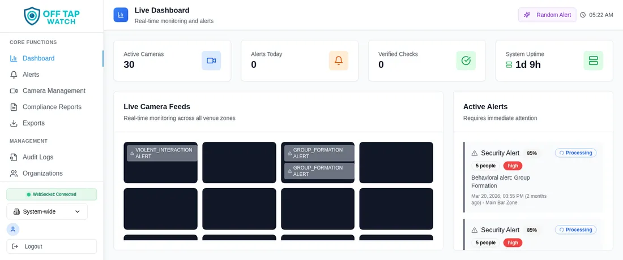The image size is (623, 260).
Task: Click the Live Camera Feeds heading
Action: pos(157,107)
